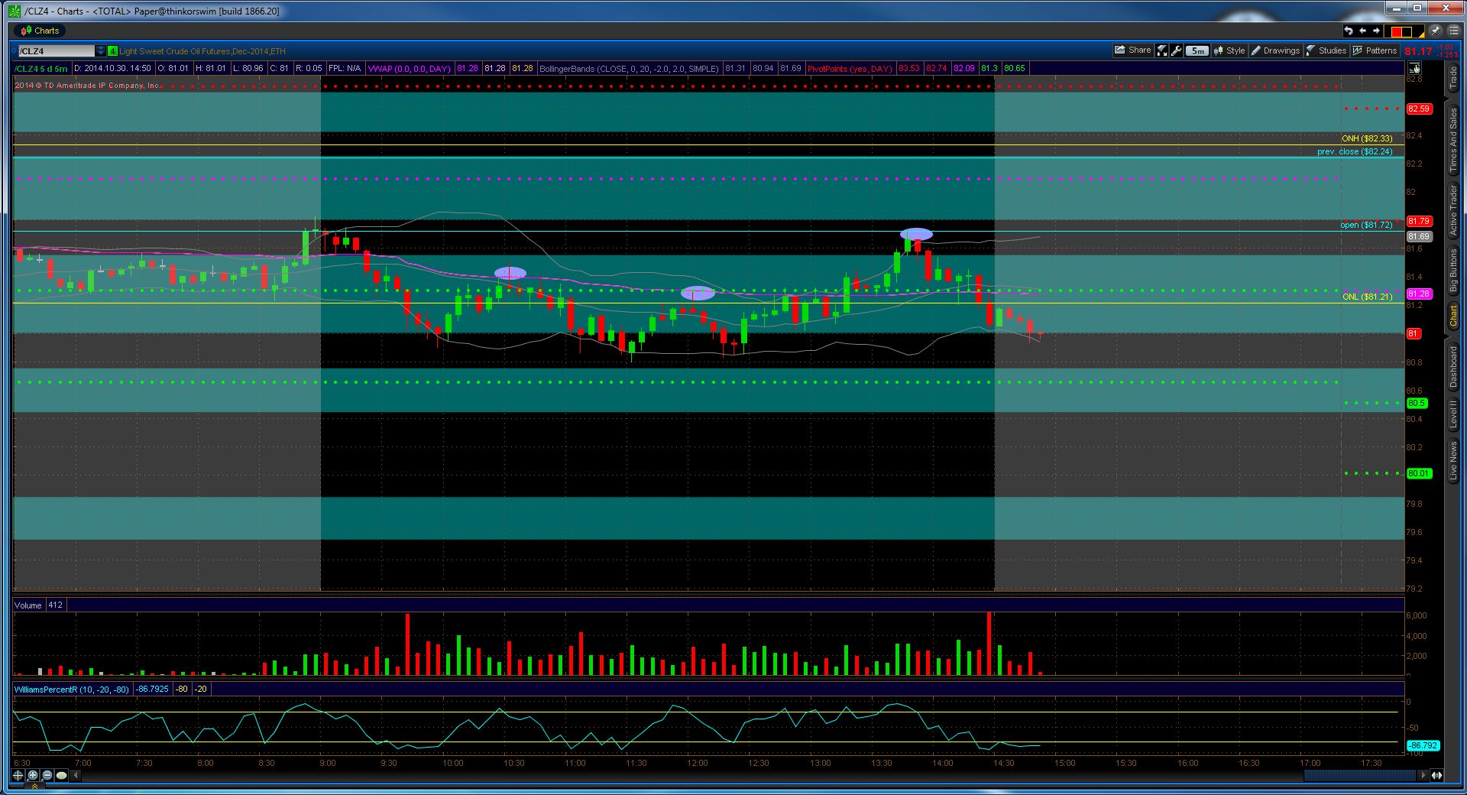Open the Style candlestick menu
Screen dimensions: 1467x795
coord(1229,50)
